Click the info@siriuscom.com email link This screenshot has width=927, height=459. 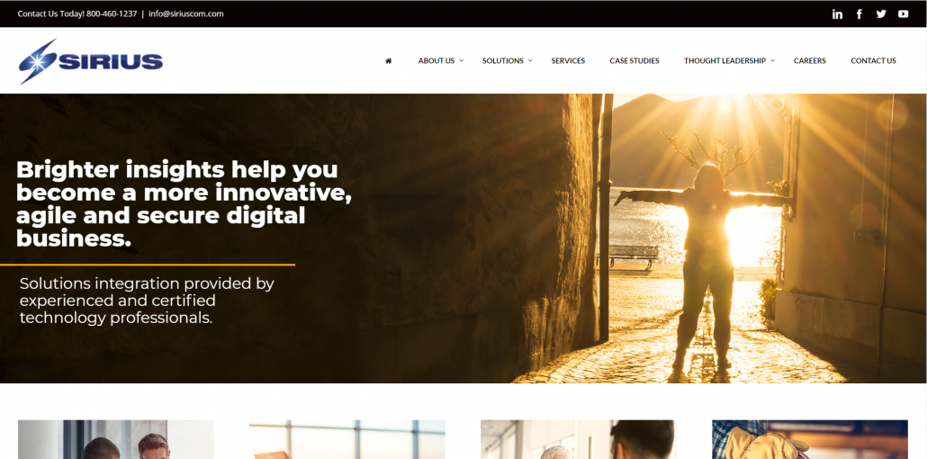tap(185, 13)
